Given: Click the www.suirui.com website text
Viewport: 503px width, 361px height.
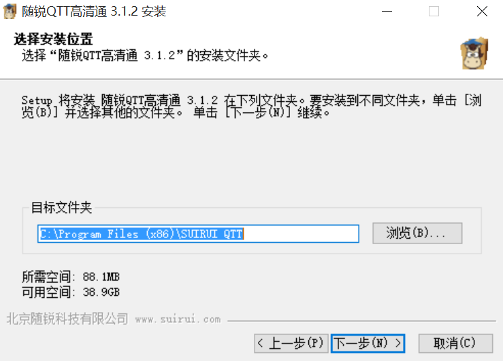Looking at the screenshot, I should click(178, 320).
